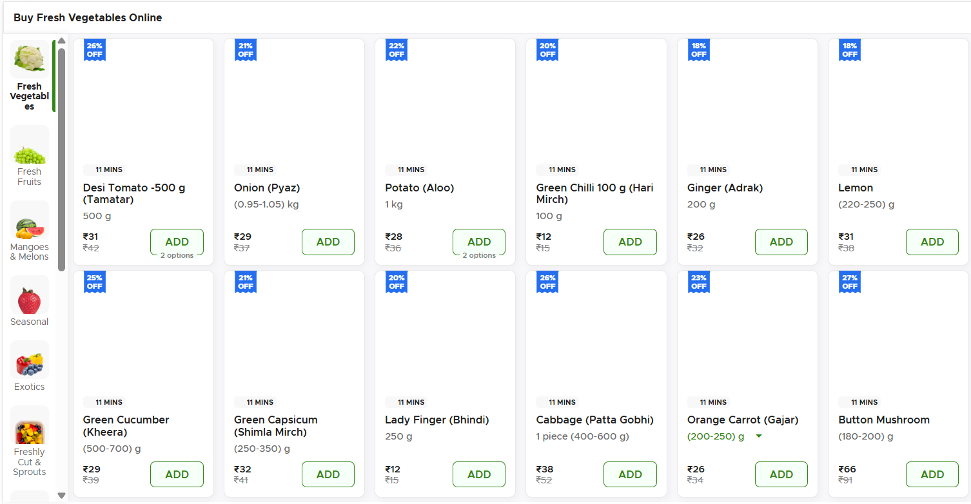Add Onion (Pyaz) to cart
This screenshot has height=504, width=971.
point(328,242)
